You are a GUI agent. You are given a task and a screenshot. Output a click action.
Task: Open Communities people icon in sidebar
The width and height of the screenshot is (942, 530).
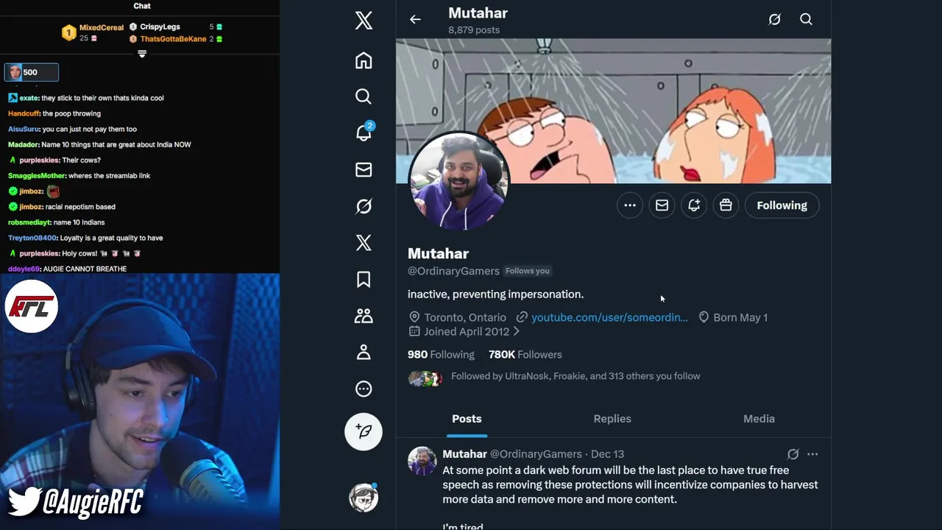coord(364,316)
